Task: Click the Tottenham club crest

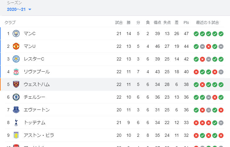Action: tap(16, 122)
